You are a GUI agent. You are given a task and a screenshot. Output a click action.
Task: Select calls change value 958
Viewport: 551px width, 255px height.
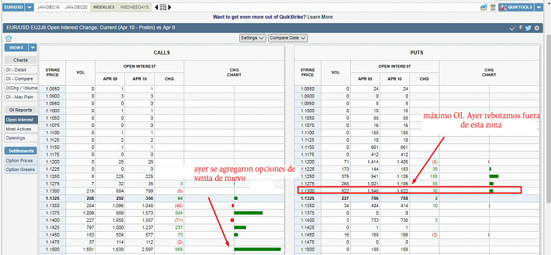pos(170,249)
